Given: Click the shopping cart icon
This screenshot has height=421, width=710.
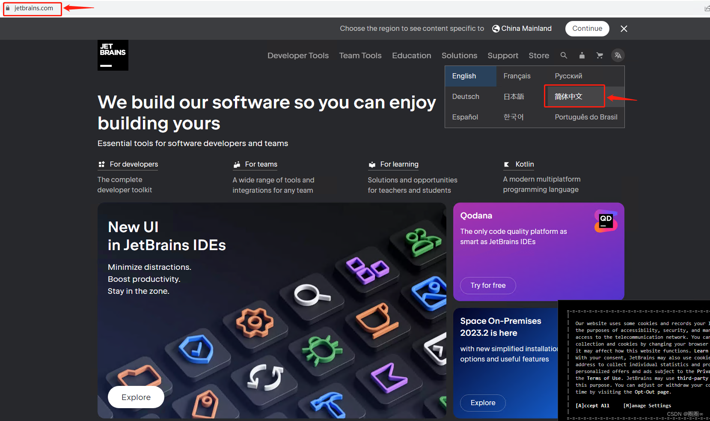Looking at the screenshot, I should (x=599, y=55).
